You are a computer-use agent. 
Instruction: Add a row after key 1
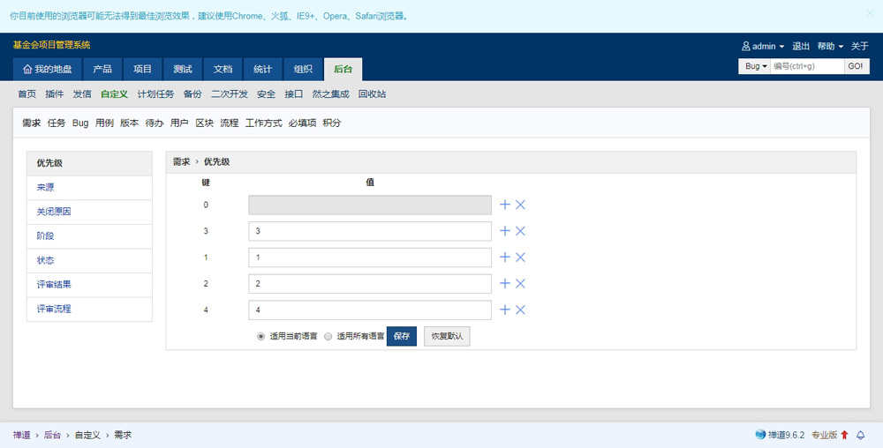(505, 258)
